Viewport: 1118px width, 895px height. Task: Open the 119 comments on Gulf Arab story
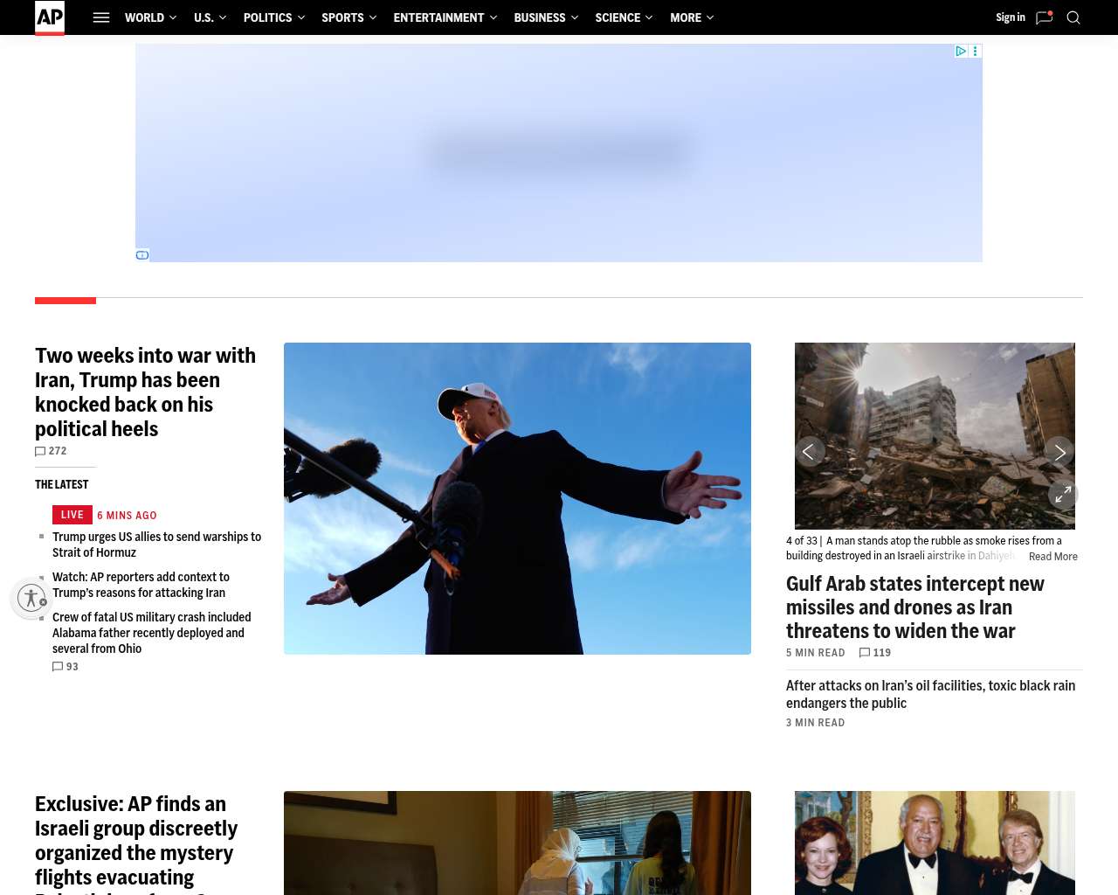tap(875, 653)
